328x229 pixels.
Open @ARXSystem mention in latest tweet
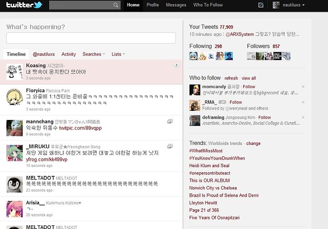(240, 35)
